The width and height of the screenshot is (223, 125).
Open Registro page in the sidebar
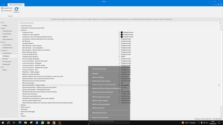click(x=5, y=36)
